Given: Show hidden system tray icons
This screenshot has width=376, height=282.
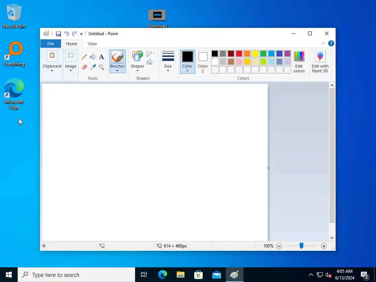Looking at the screenshot, I should [311, 275].
